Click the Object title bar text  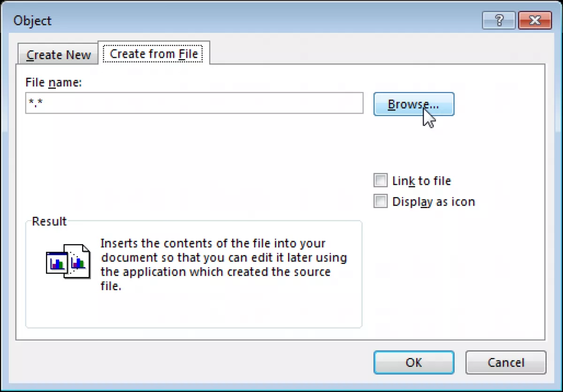32,21
